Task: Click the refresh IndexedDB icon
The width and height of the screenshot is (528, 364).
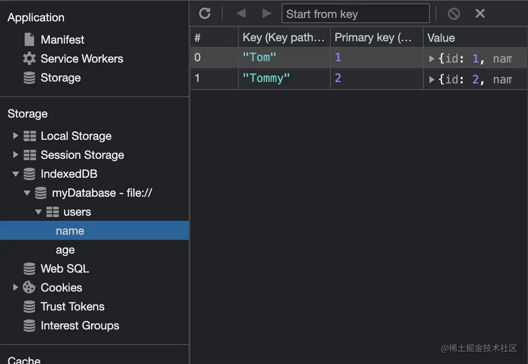Action: coord(205,13)
